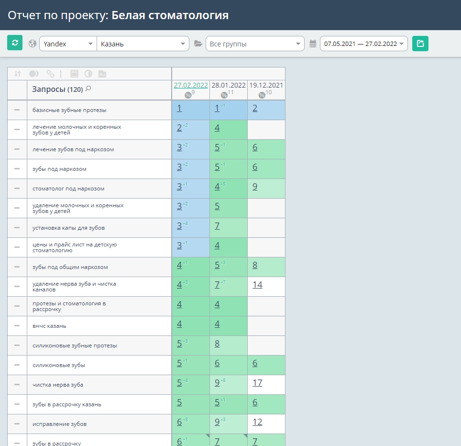Click the window layout icon in table toolbar
The height and width of the screenshot is (446, 461).
click(x=75, y=74)
